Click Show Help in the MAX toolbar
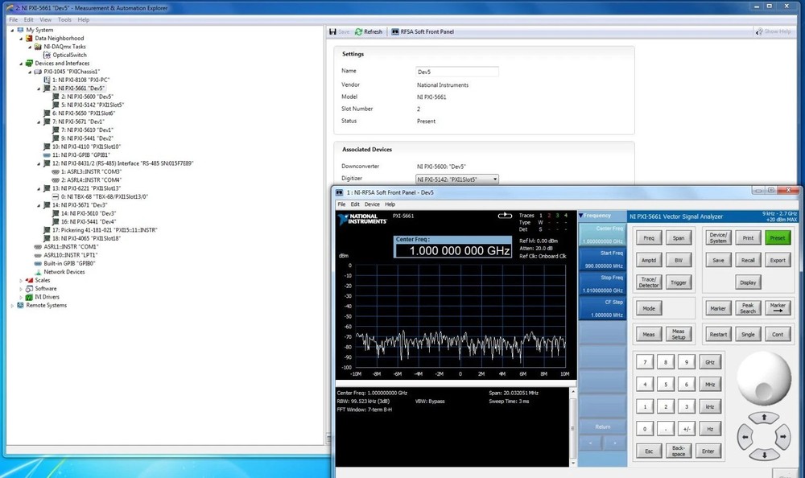805x478 pixels. pyautogui.click(x=775, y=31)
